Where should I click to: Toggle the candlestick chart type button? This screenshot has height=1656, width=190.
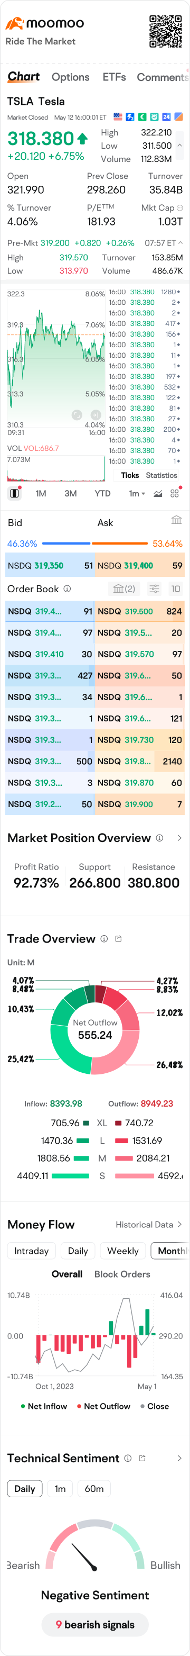click(x=14, y=494)
